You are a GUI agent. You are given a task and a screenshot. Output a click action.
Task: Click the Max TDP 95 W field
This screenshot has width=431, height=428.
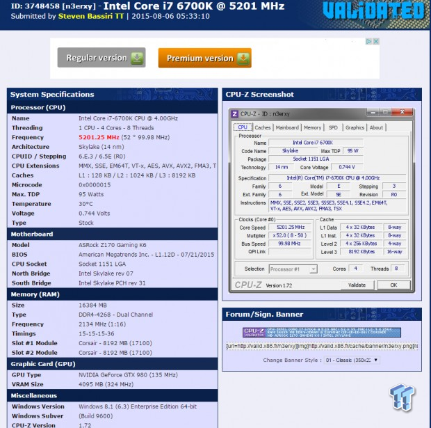[353, 151]
